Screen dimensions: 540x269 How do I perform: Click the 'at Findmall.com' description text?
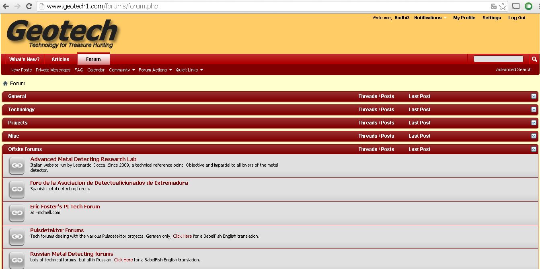coord(45,212)
